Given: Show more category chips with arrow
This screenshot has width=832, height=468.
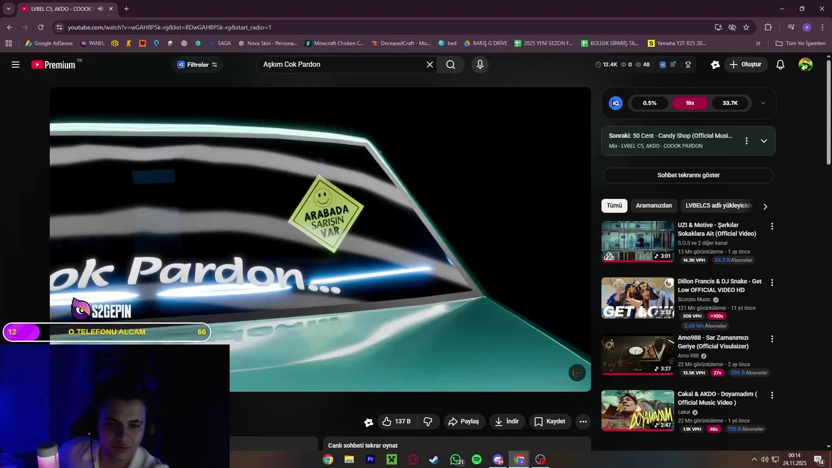Looking at the screenshot, I should [x=765, y=206].
